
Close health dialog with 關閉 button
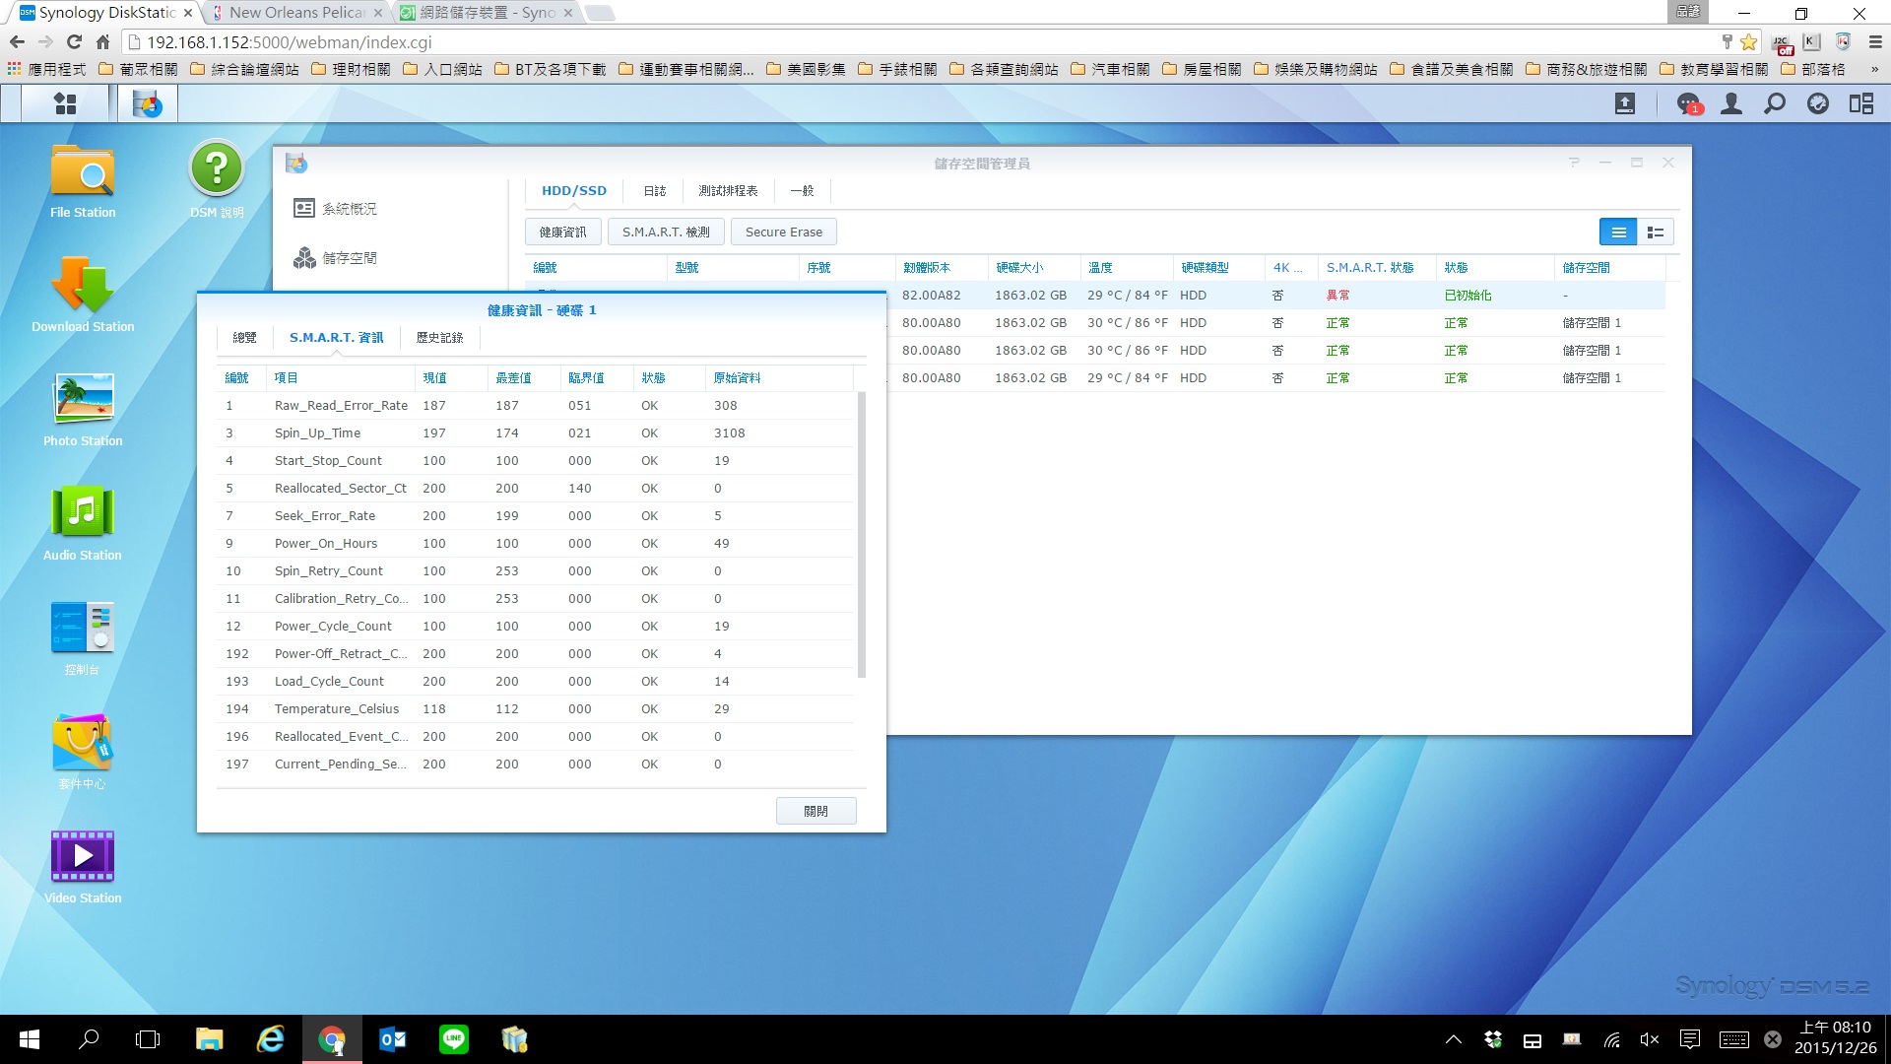[816, 811]
